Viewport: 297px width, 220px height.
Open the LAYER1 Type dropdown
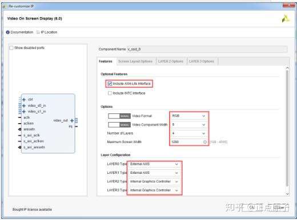154,173
